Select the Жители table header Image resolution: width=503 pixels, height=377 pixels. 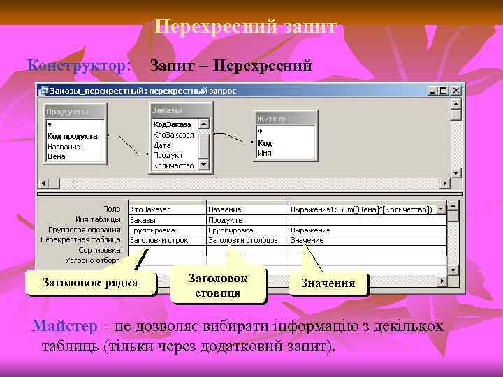286,119
